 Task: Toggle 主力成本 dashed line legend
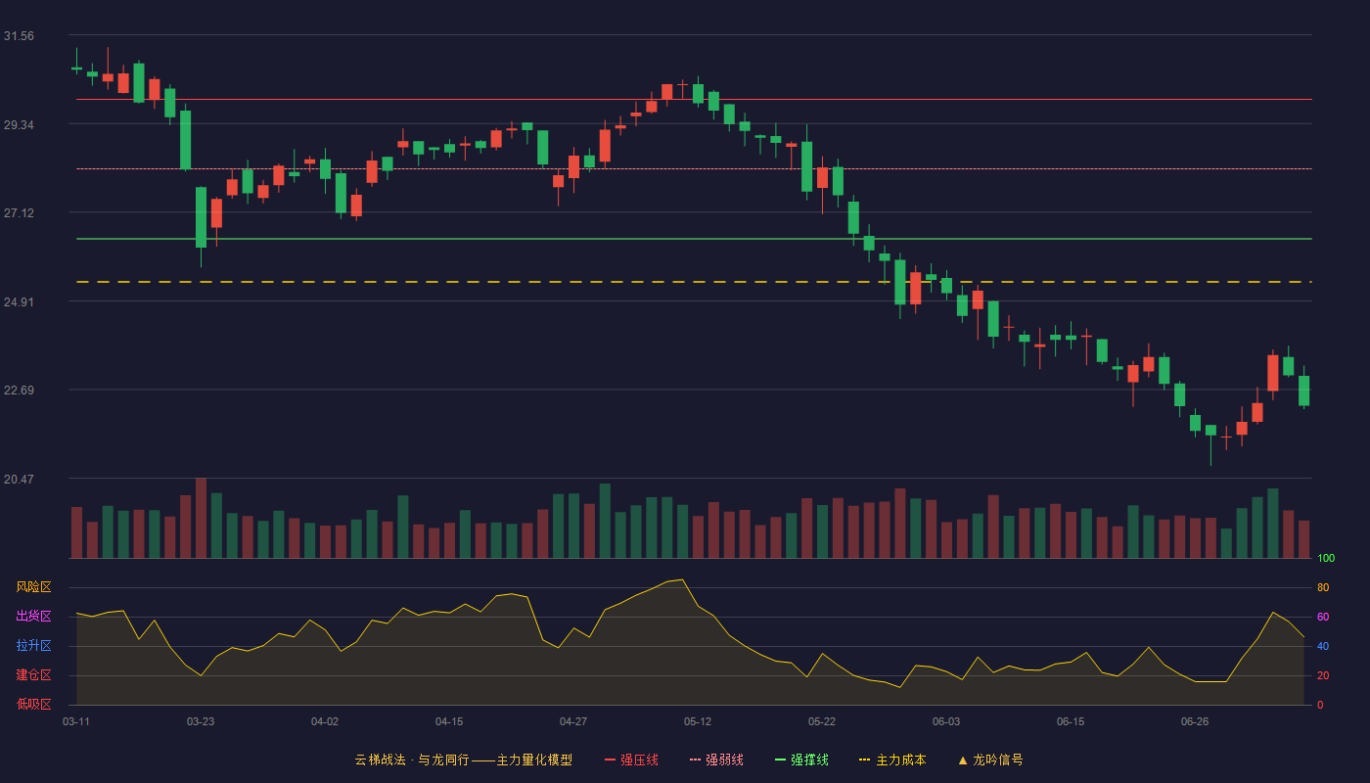coord(892,760)
